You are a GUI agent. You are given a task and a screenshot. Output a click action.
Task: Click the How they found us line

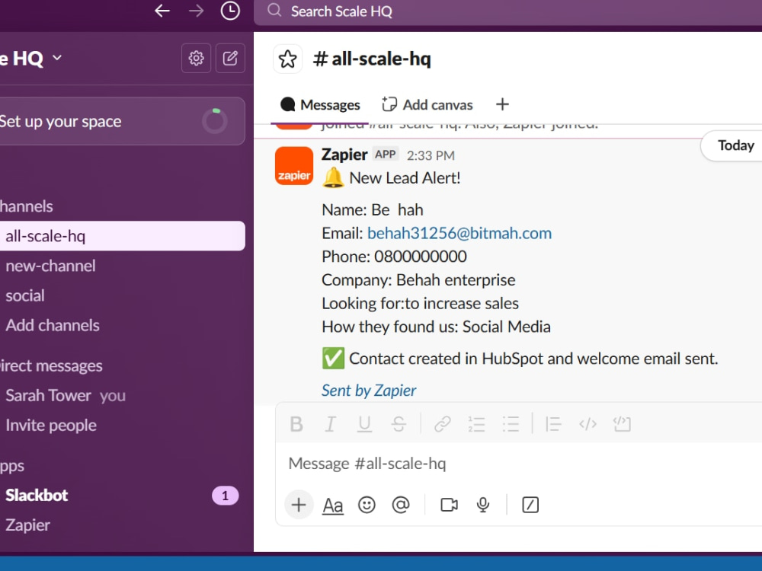coord(436,327)
